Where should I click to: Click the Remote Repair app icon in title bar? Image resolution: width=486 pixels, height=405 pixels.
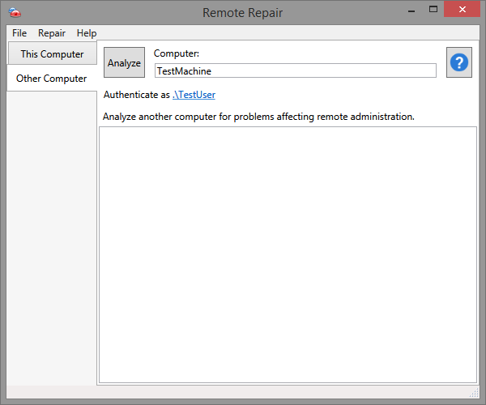tap(15, 12)
